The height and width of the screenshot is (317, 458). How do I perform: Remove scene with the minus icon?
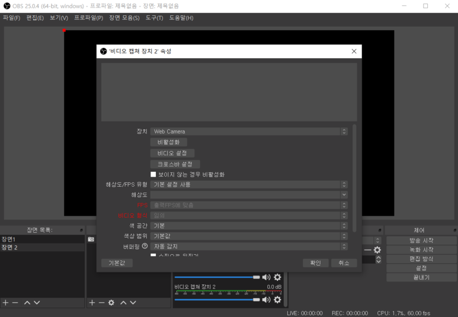(x=15, y=303)
